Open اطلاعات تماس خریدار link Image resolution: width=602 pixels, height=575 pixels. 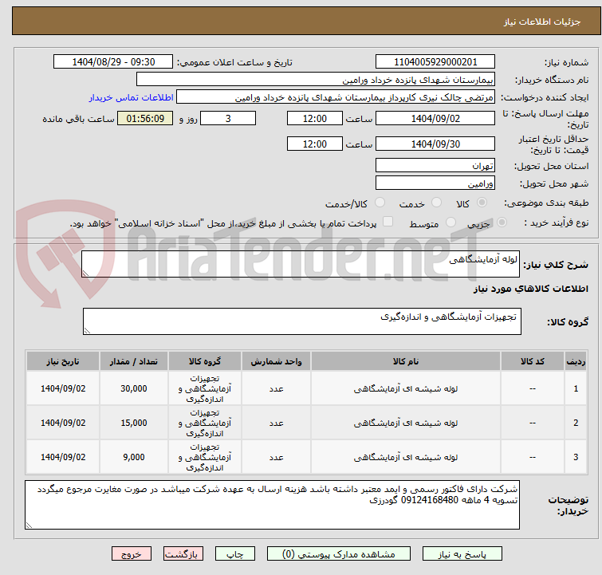coord(132,97)
